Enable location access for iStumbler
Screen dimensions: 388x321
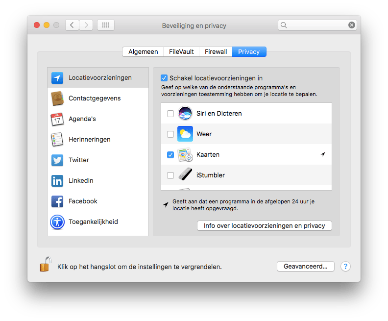(170, 175)
